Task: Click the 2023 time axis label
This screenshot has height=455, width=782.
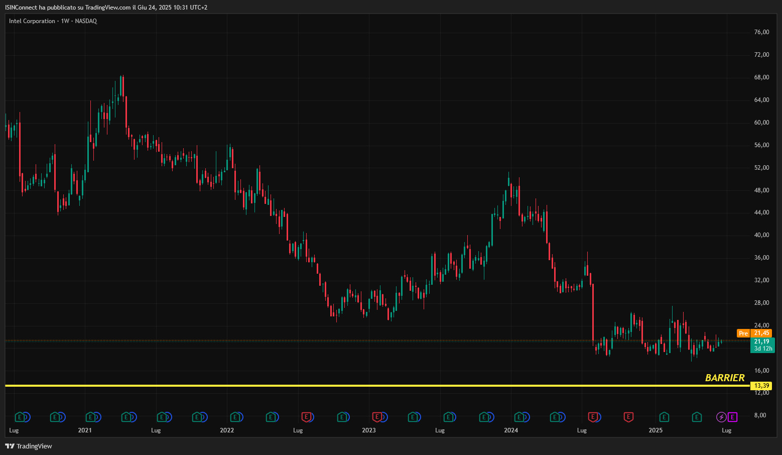Action: [x=369, y=430]
